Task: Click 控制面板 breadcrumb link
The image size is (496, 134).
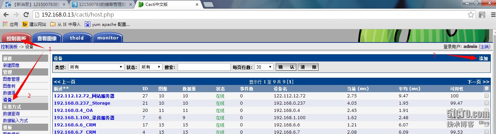Action: [x=9, y=47]
